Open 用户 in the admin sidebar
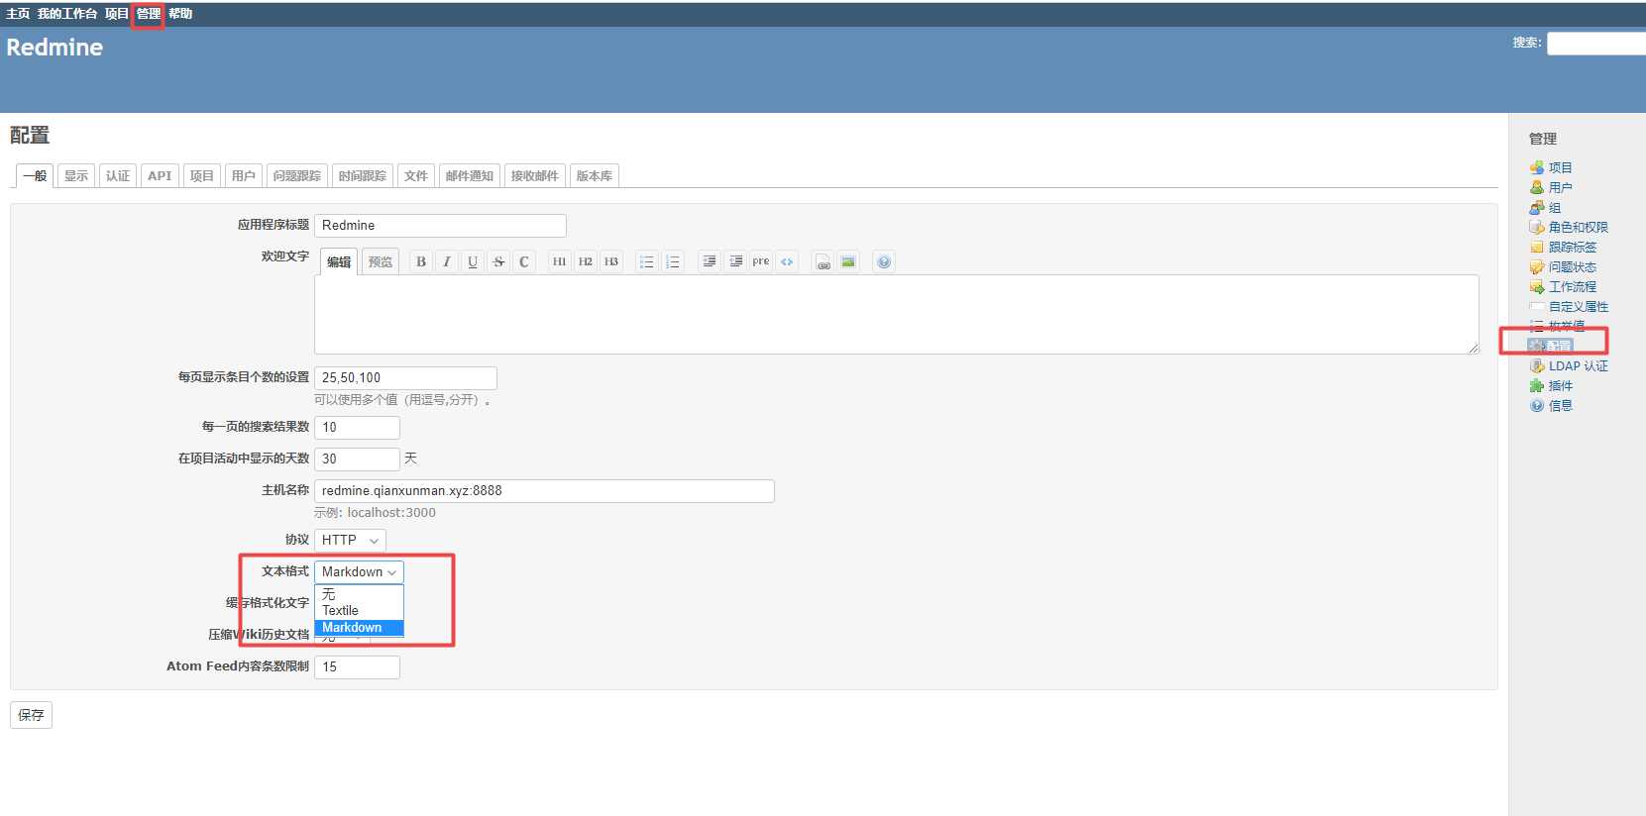This screenshot has height=816, width=1646. pyautogui.click(x=1561, y=187)
